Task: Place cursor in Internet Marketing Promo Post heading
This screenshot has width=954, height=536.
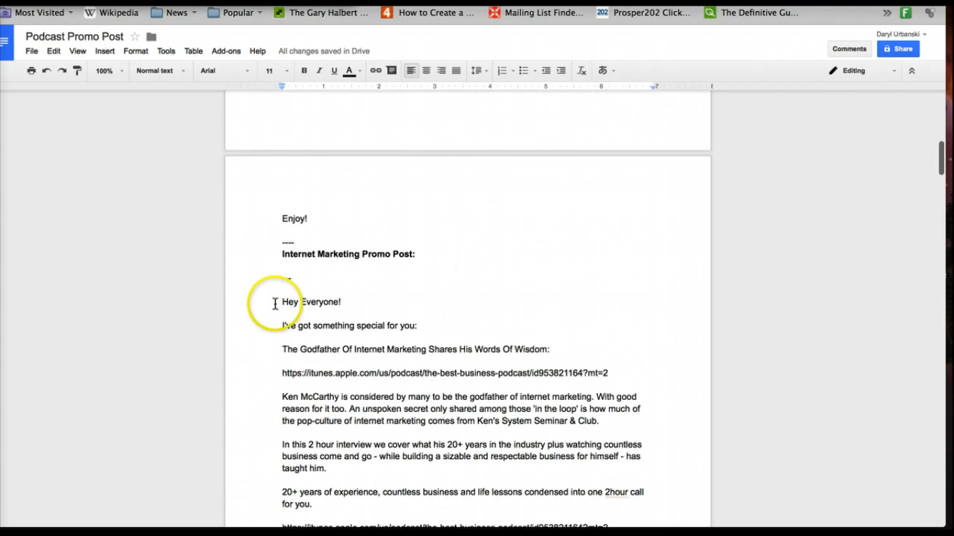Action: pyautogui.click(x=348, y=254)
